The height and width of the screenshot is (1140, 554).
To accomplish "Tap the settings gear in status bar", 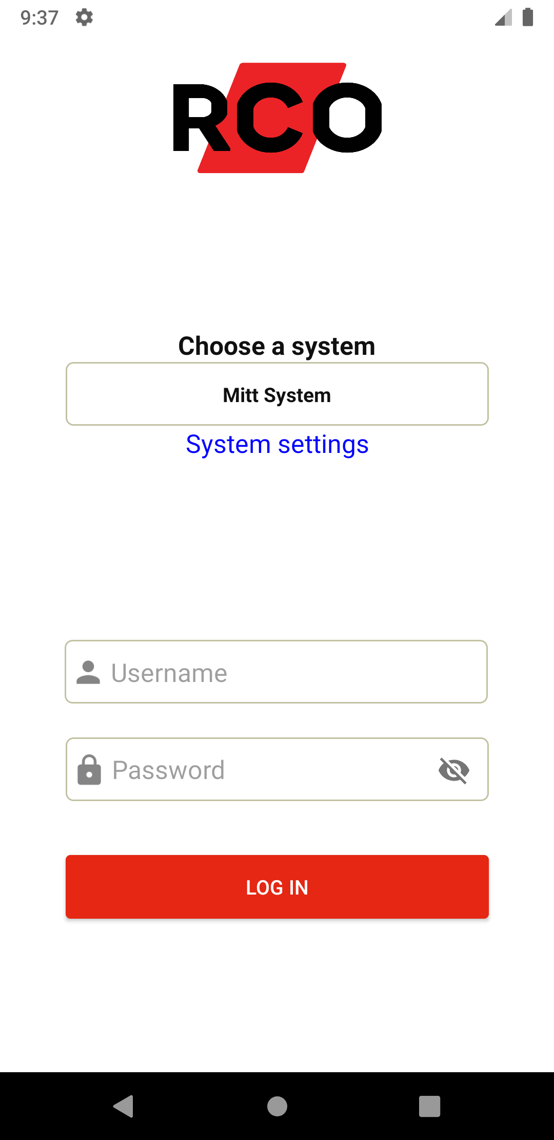I will [84, 17].
